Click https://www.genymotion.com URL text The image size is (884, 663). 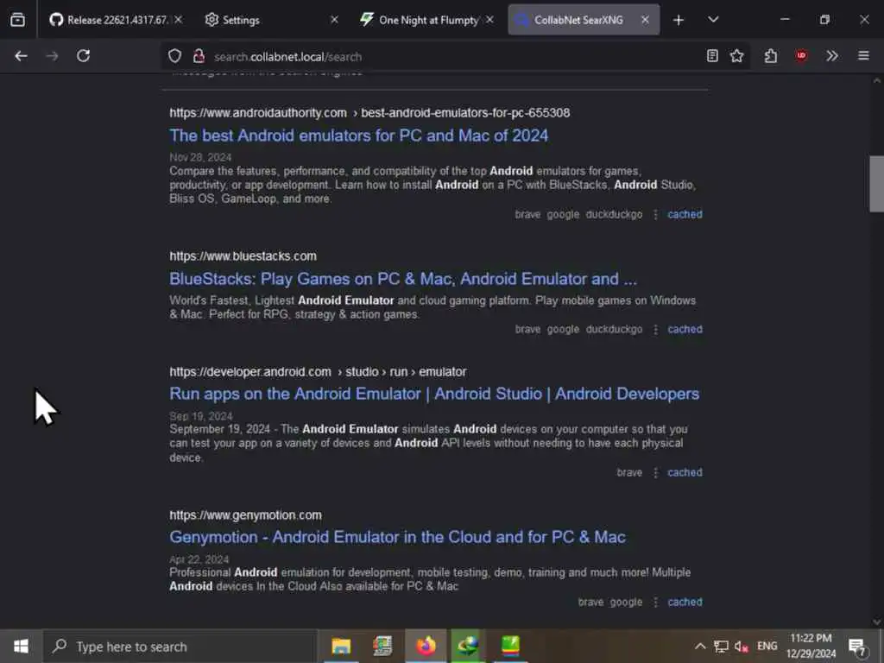point(246,515)
